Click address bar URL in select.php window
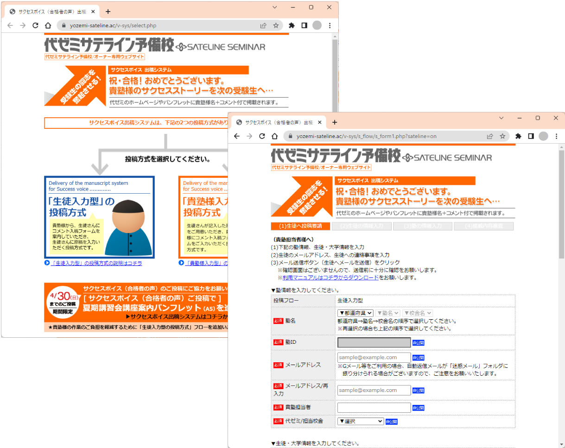The width and height of the screenshot is (565, 448). click(x=113, y=26)
